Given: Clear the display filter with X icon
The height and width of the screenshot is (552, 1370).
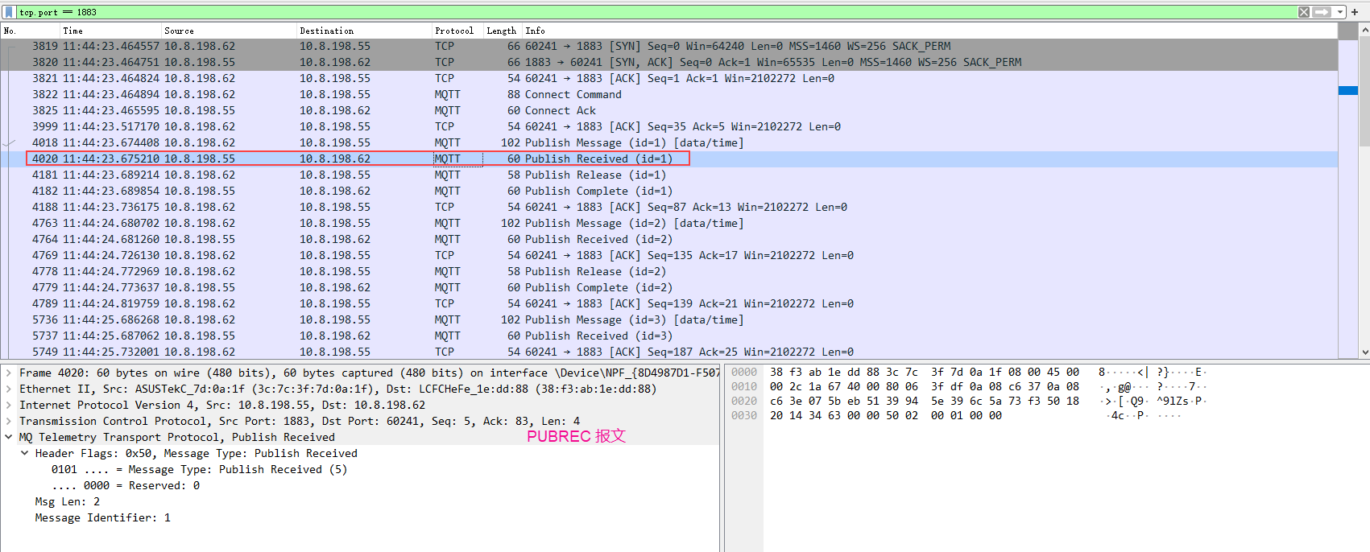Looking at the screenshot, I should pyautogui.click(x=1304, y=12).
